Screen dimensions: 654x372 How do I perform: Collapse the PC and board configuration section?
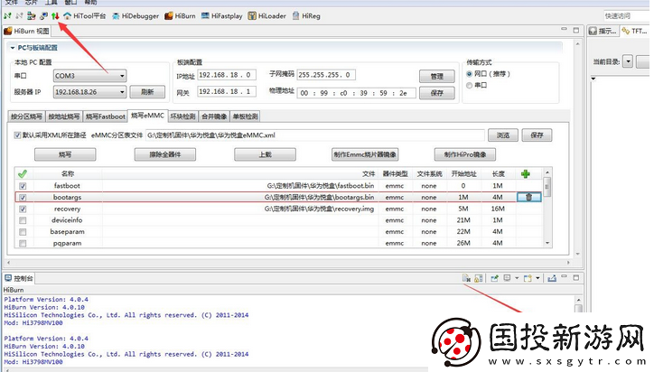tap(13, 48)
